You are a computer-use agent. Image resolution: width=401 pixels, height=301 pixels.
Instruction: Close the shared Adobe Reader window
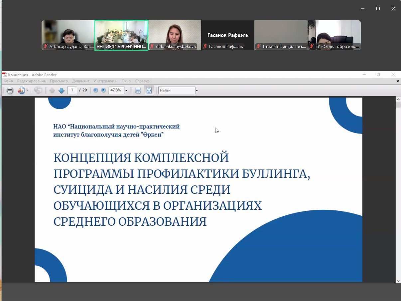tap(393, 75)
